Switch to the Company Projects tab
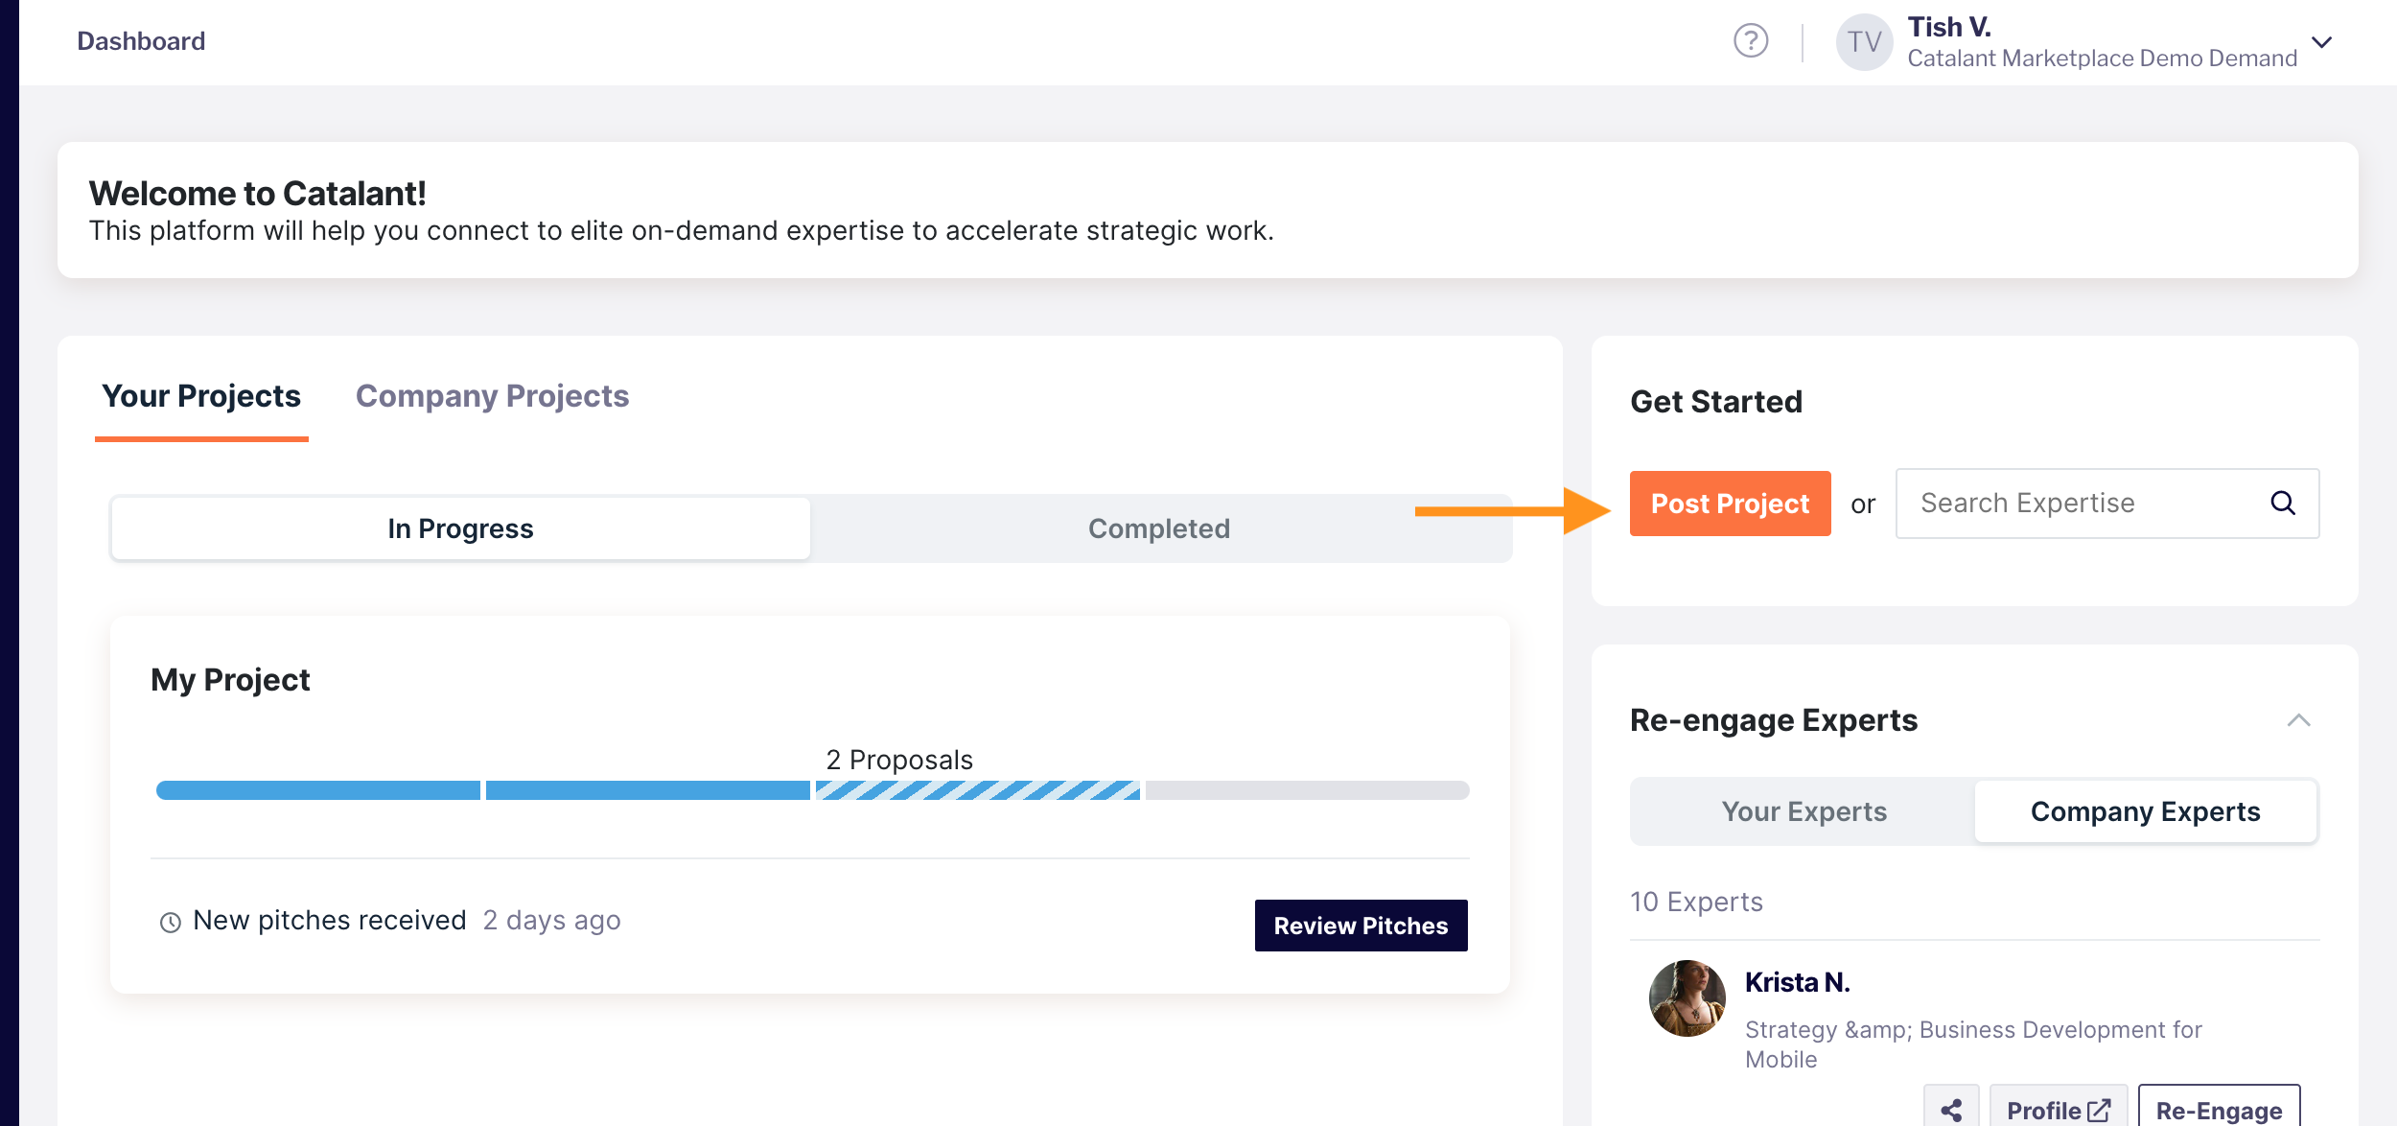 pyautogui.click(x=492, y=397)
